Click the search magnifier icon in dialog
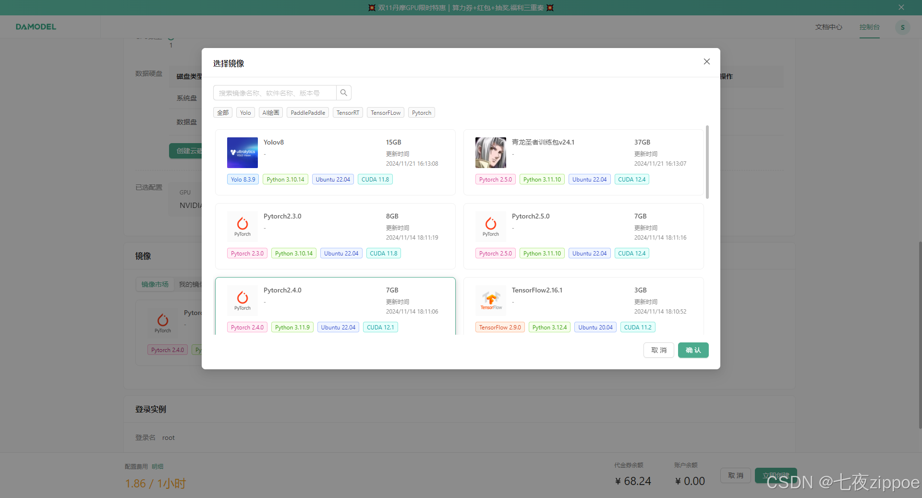Image resolution: width=922 pixels, height=498 pixels. pos(344,93)
